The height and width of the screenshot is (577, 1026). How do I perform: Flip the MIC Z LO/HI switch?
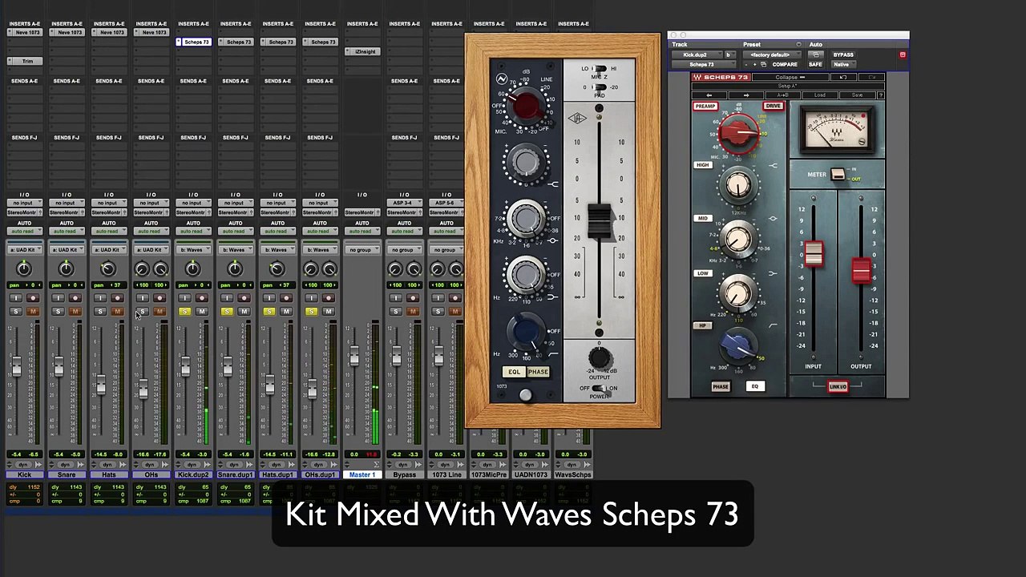pos(599,69)
